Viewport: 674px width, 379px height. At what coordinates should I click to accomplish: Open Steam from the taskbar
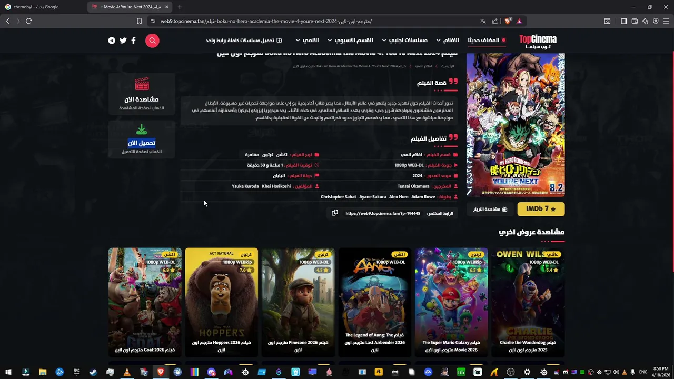coord(93,372)
